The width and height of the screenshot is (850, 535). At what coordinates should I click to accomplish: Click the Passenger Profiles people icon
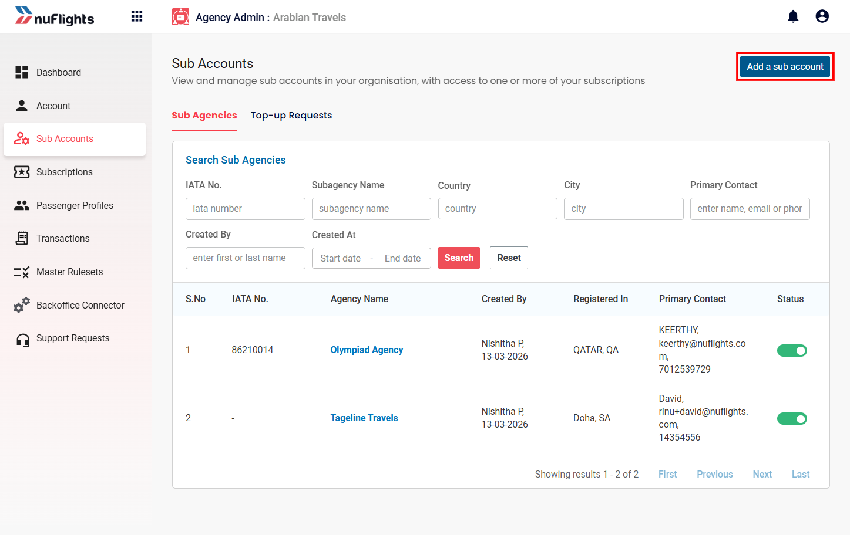coord(22,205)
